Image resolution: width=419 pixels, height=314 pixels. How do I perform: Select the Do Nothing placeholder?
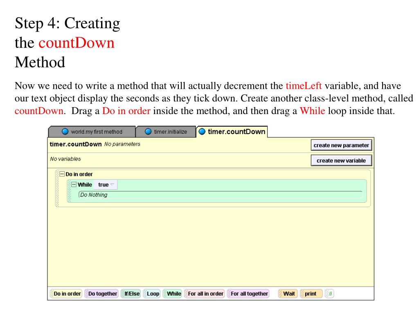(x=221, y=195)
